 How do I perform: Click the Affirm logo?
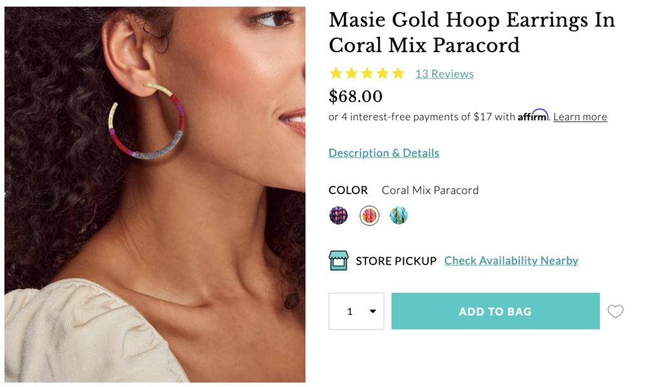532,116
